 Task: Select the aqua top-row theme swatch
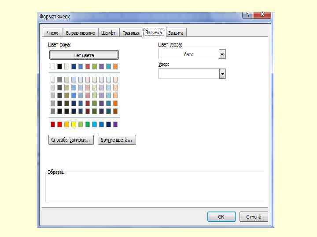click(x=108, y=67)
